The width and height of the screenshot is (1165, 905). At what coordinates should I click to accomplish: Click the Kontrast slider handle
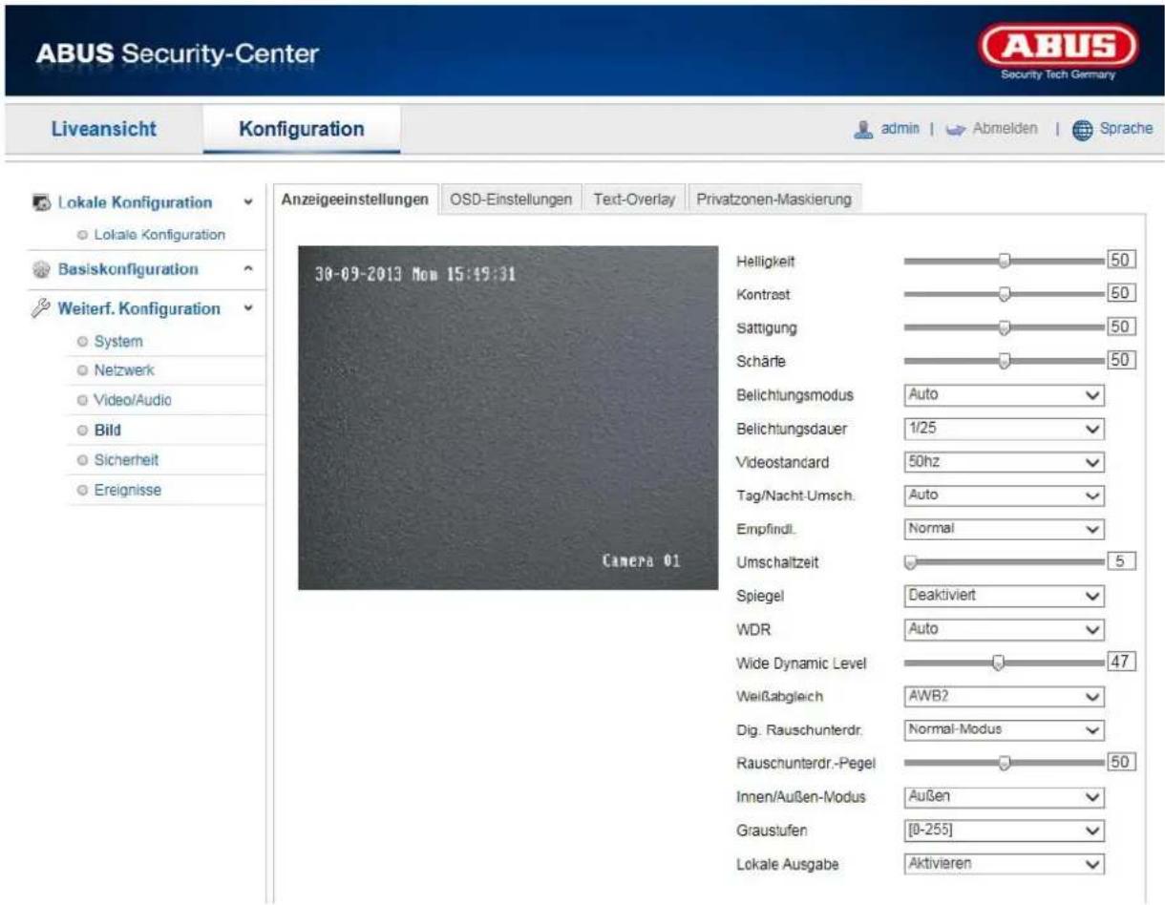1004,294
